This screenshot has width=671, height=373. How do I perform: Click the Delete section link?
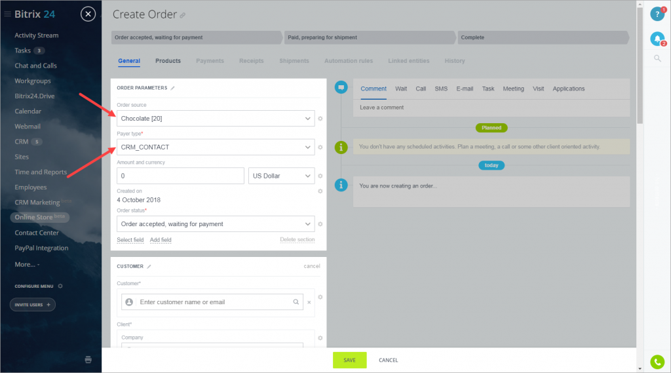coord(297,239)
